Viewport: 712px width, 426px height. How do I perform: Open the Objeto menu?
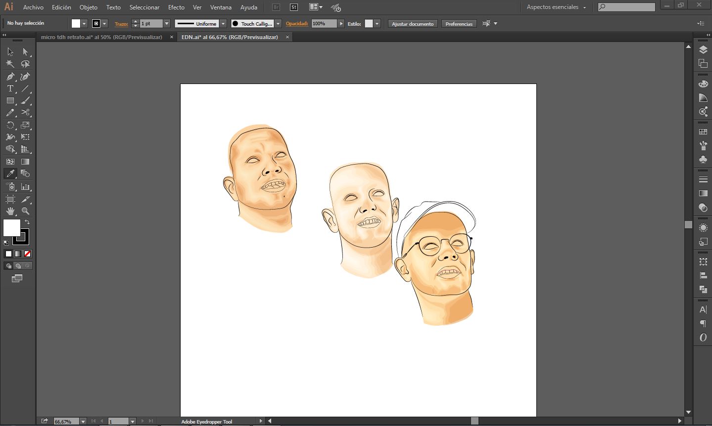[89, 7]
